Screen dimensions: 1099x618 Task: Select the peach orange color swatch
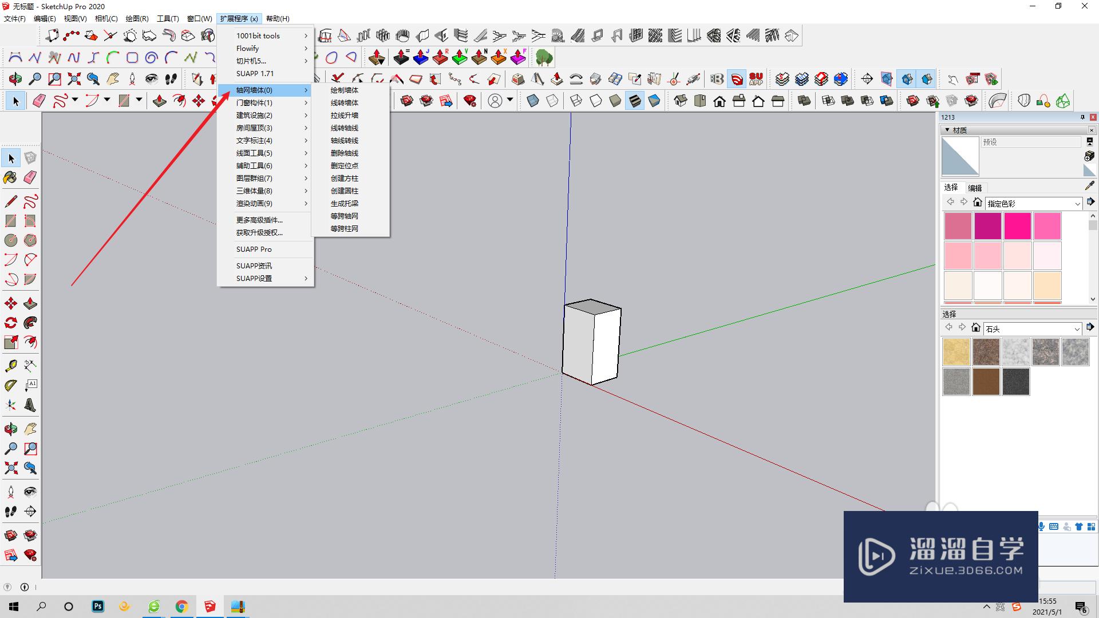coord(1047,286)
